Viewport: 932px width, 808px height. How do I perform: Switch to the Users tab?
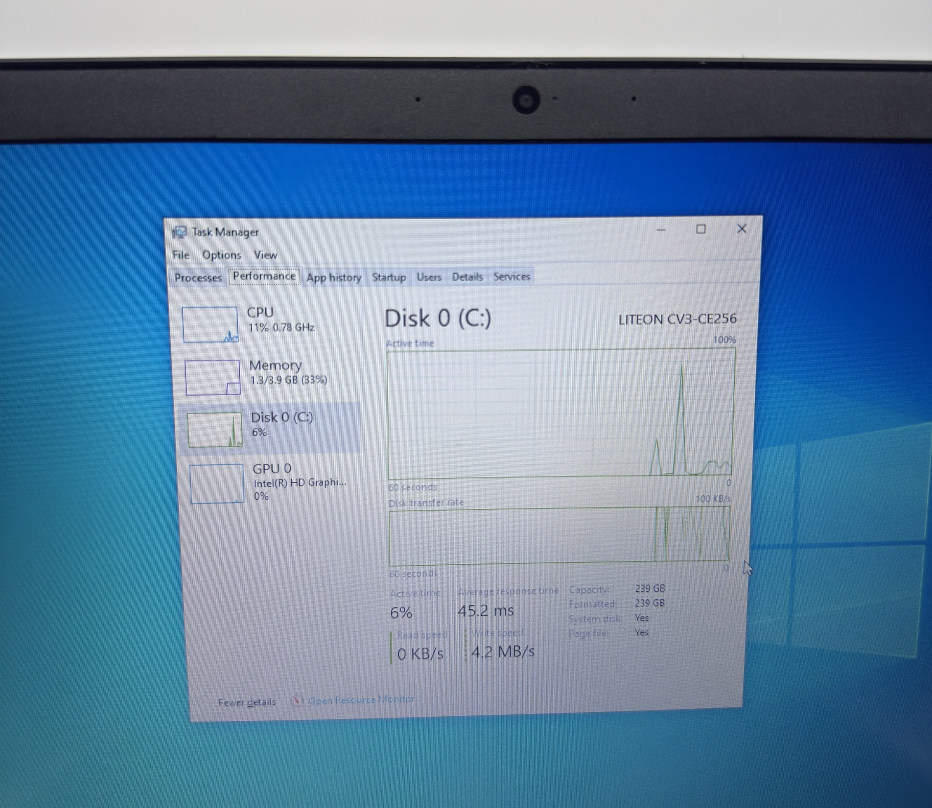tap(428, 277)
